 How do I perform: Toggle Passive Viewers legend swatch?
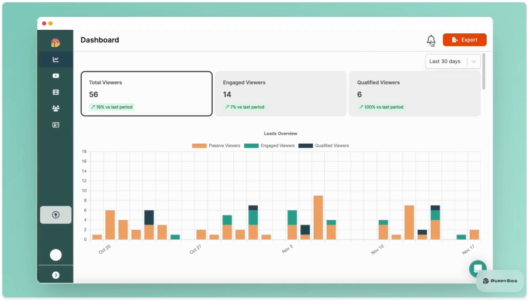click(x=199, y=146)
